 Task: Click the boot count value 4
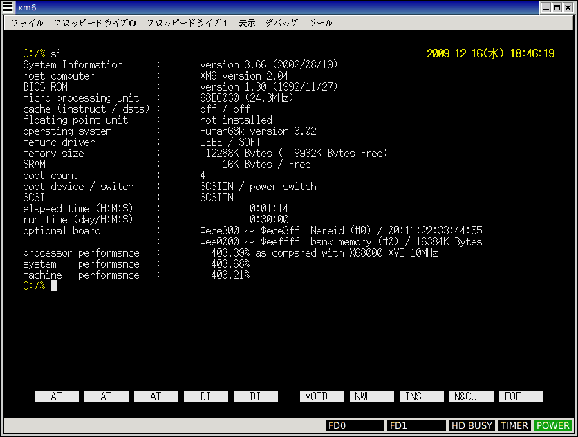(203, 176)
